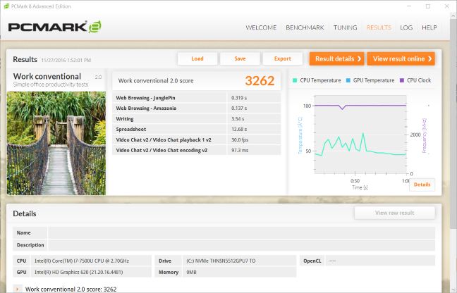This screenshot has width=457, height=293.
Task: Open the Log tab
Action: tap(406, 27)
